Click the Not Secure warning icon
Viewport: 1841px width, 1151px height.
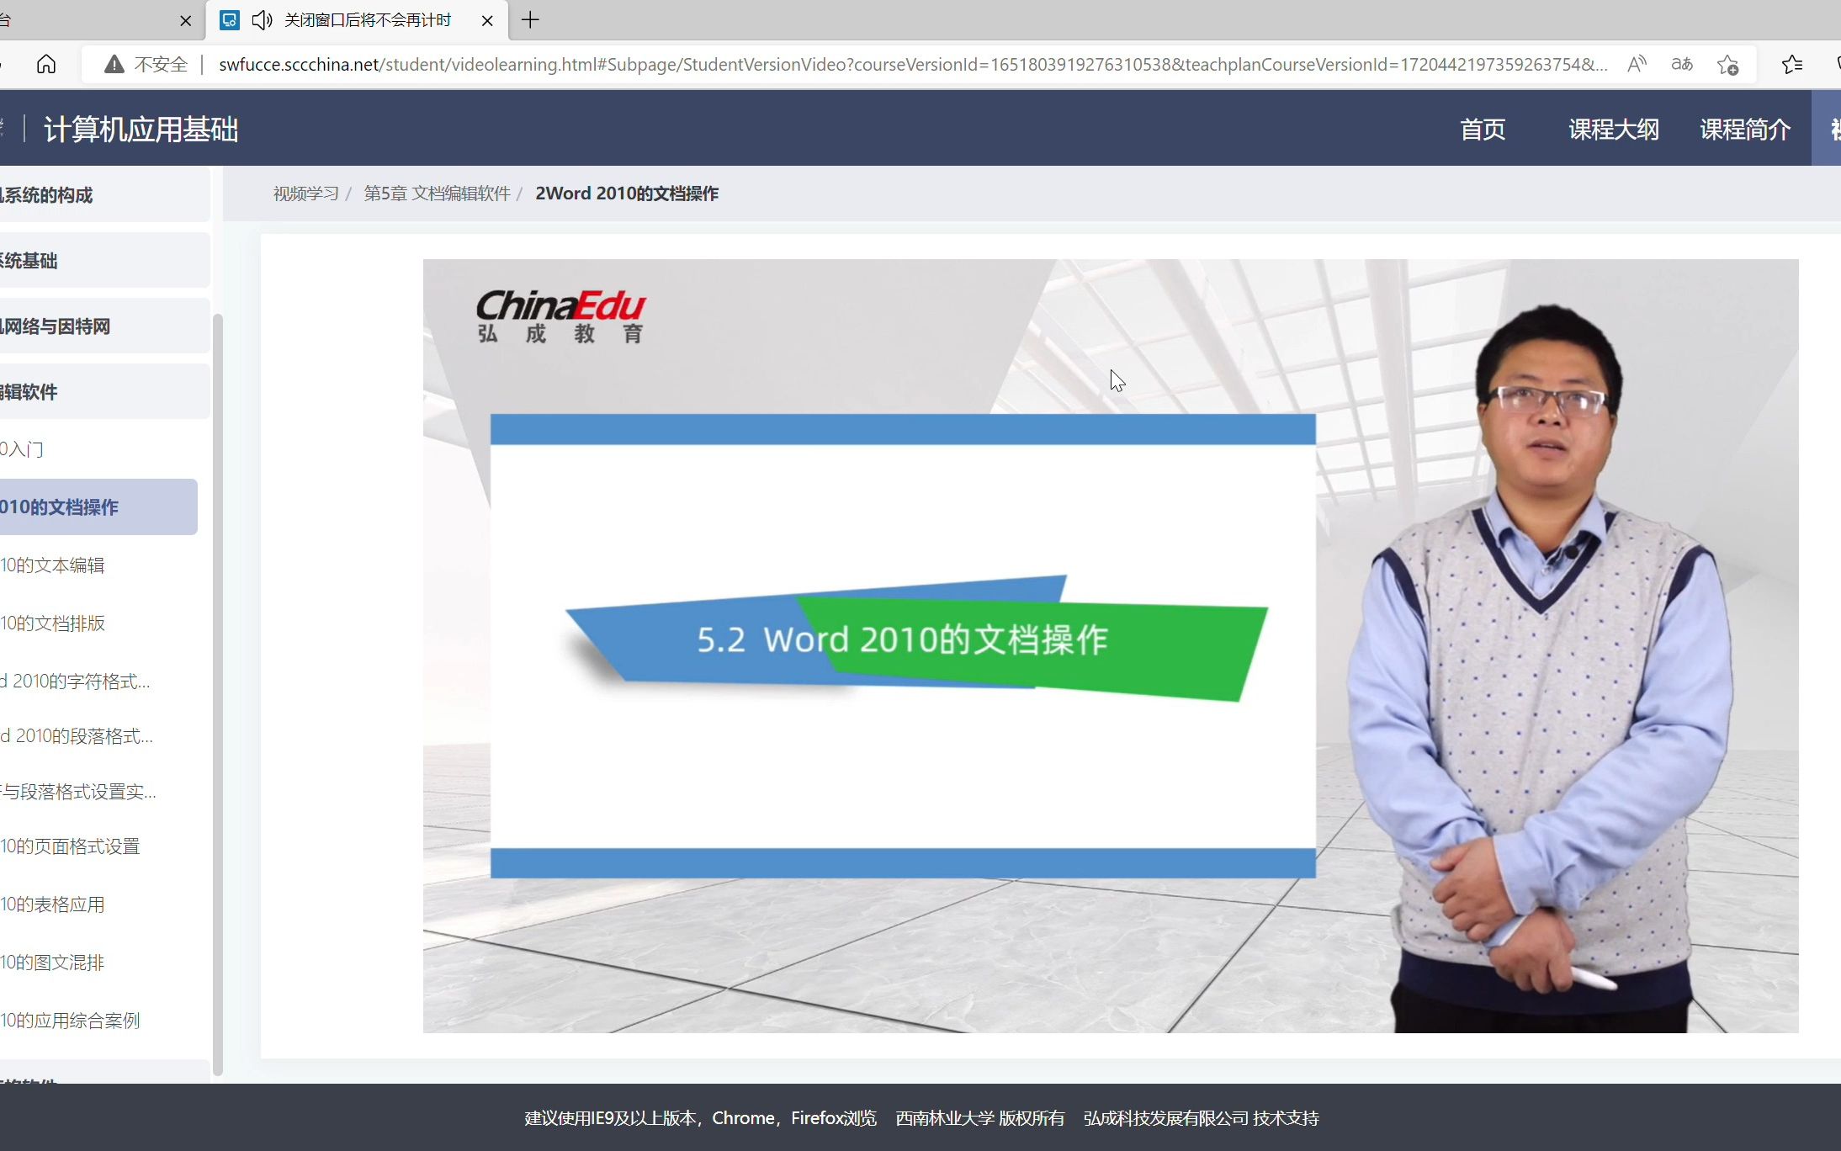[x=114, y=64]
